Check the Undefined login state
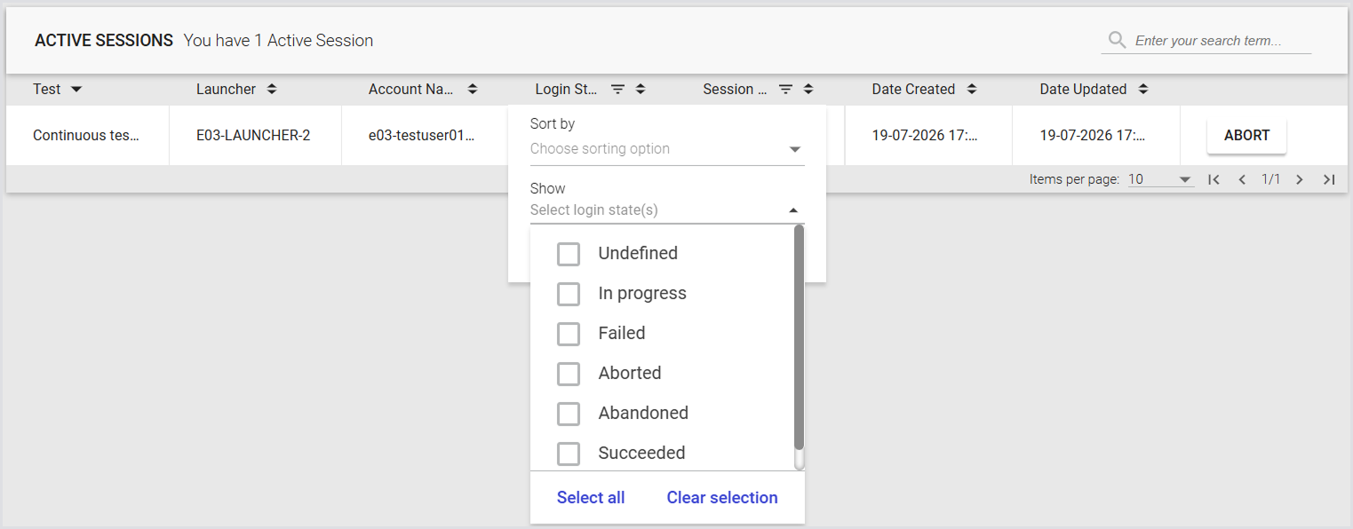The height and width of the screenshot is (529, 1353). 569,254
